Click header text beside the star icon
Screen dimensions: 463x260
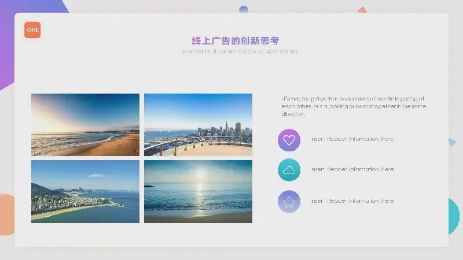point(352,200)
